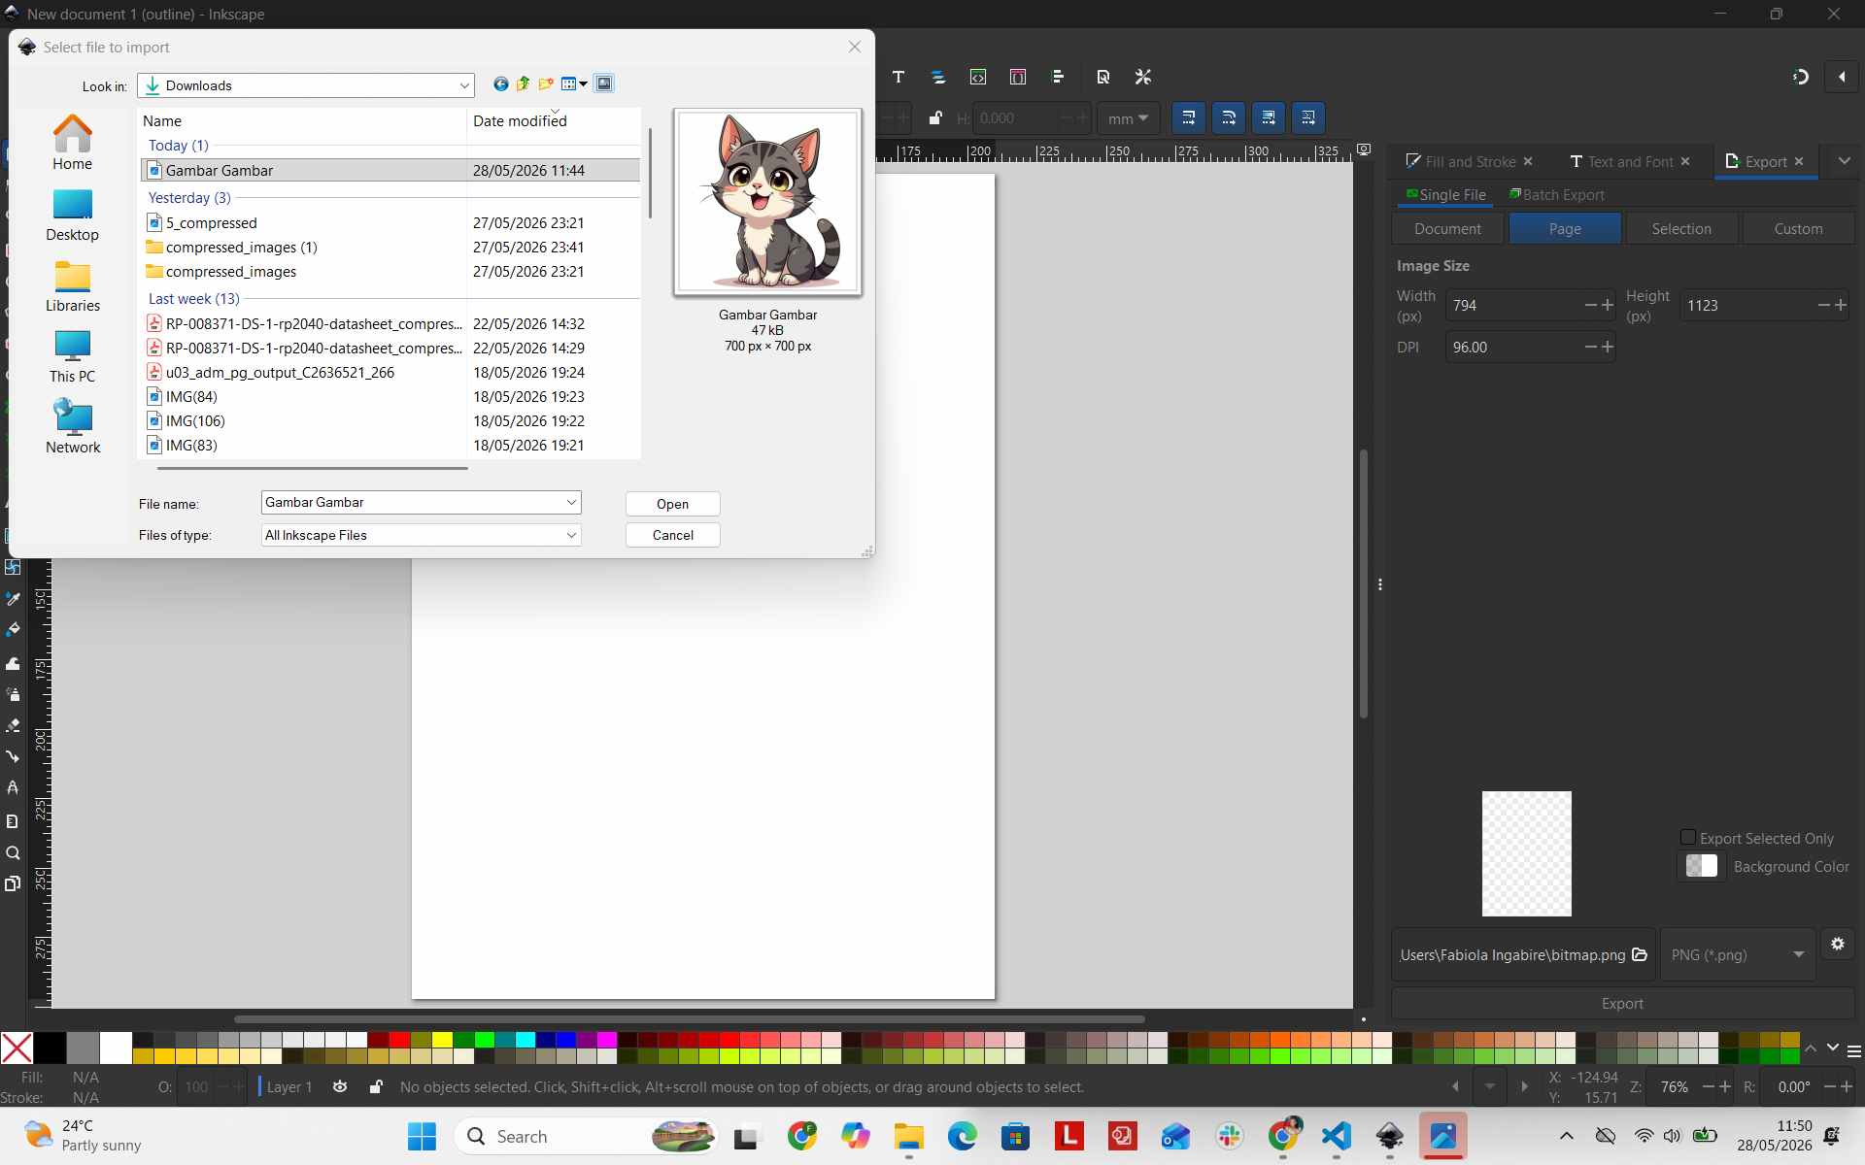Expand the dock panel tabs chevron menu
The width and height of the screenshot is (1865, 1165).
[1844, 161]
